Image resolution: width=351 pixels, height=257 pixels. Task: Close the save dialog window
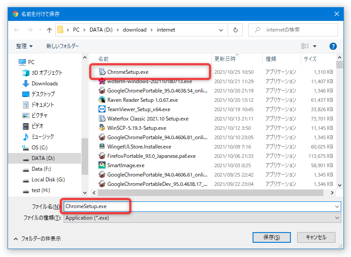coord(336,14)
